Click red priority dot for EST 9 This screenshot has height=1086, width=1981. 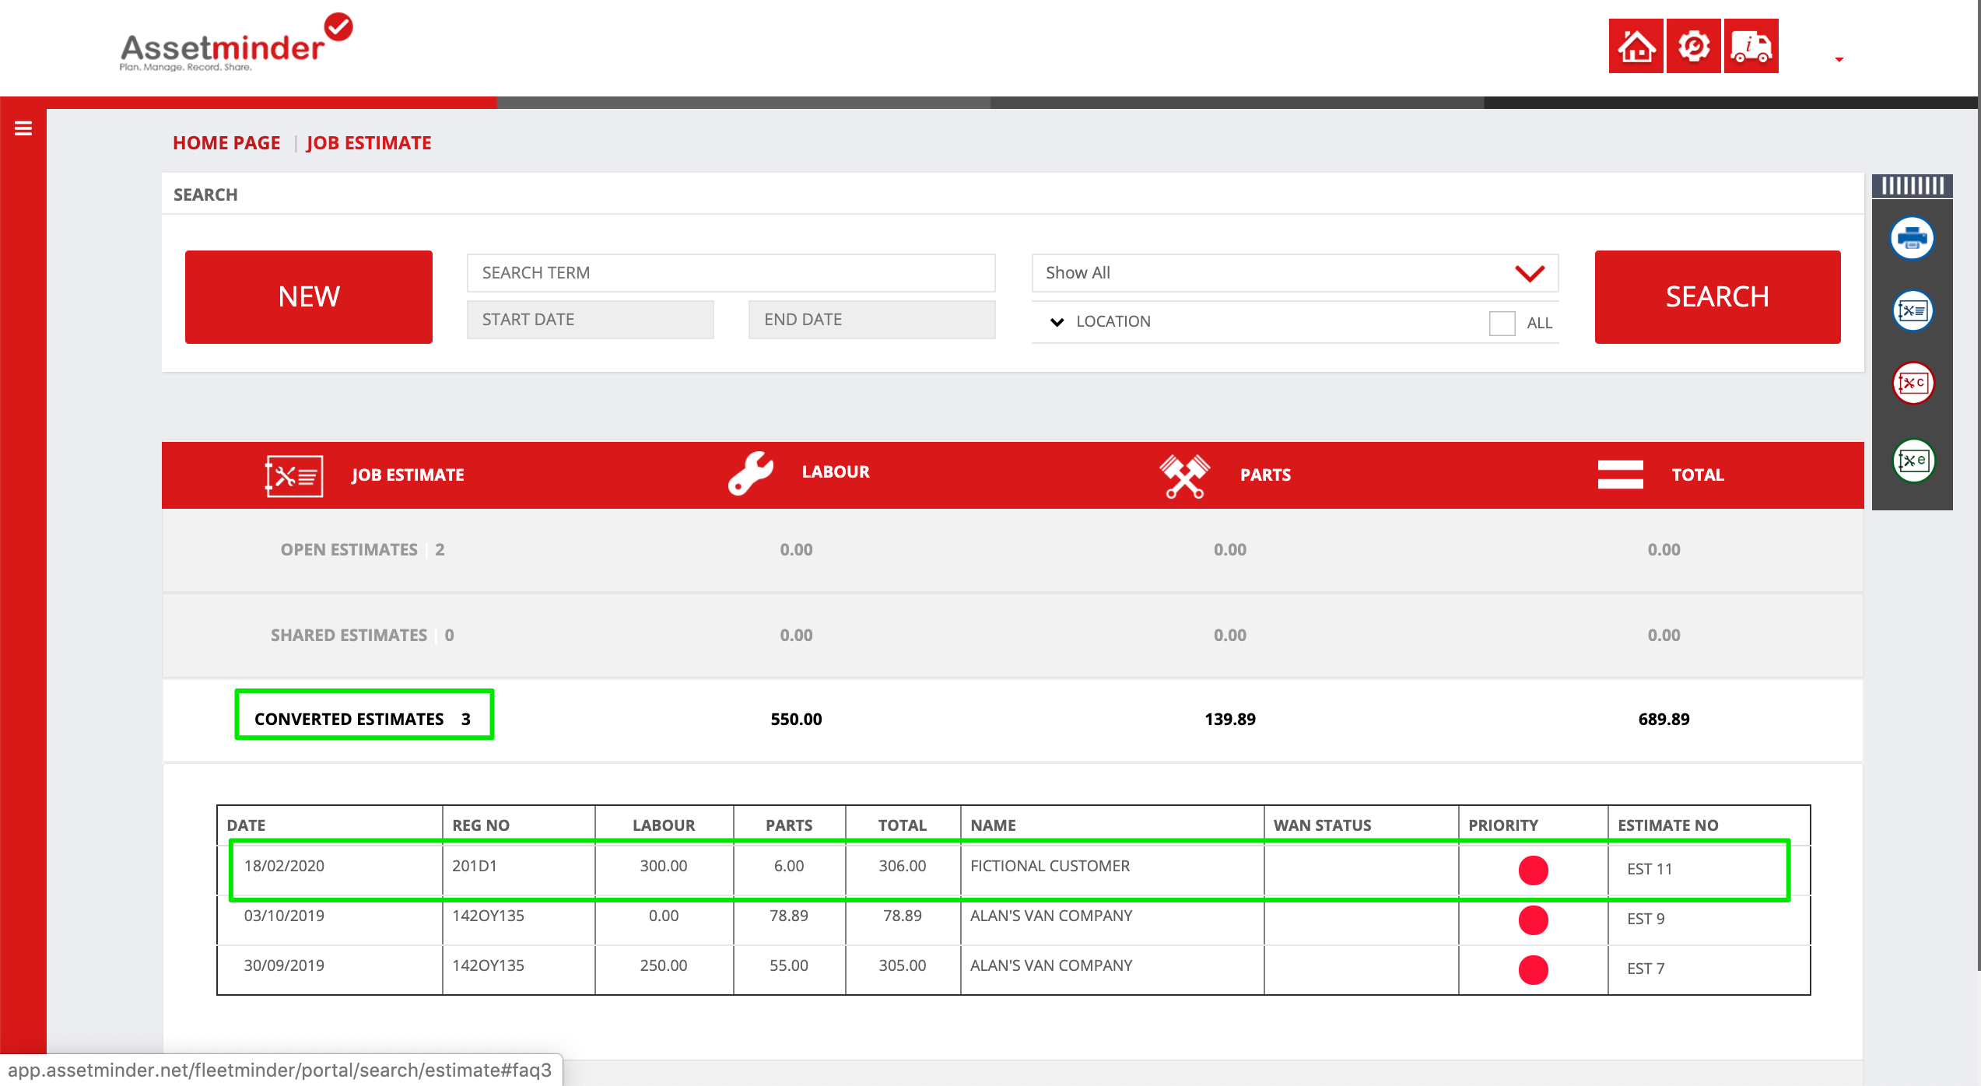(x=1533, y=920)
